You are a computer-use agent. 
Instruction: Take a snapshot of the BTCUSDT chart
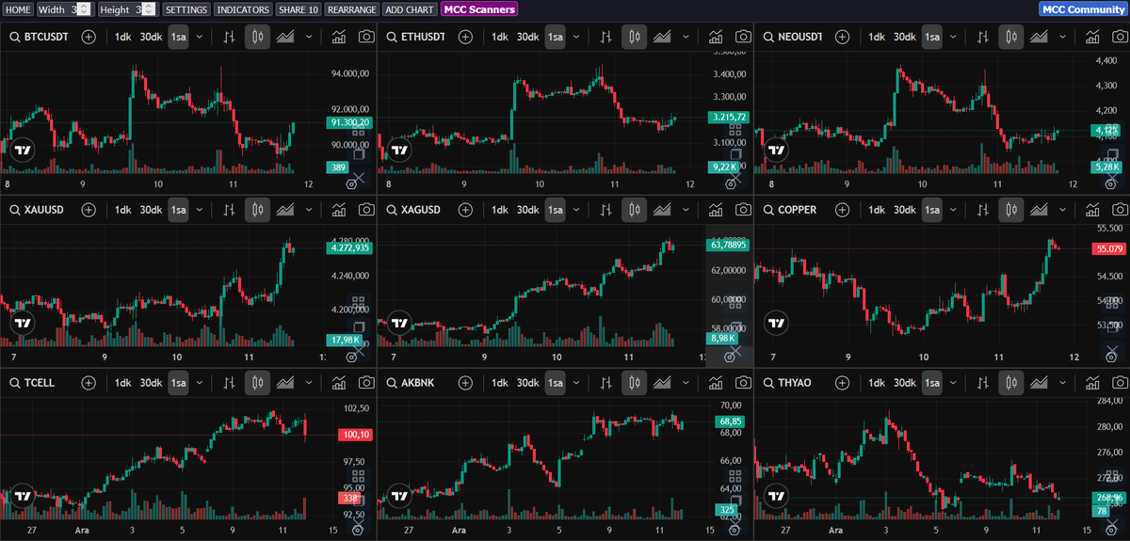(x=365, y=37)
